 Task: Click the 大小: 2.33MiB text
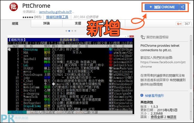[x=152, y=114]
